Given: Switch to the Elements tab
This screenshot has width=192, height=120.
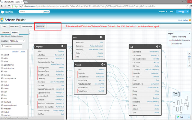Looking at the screenshot, I should 6,32.
